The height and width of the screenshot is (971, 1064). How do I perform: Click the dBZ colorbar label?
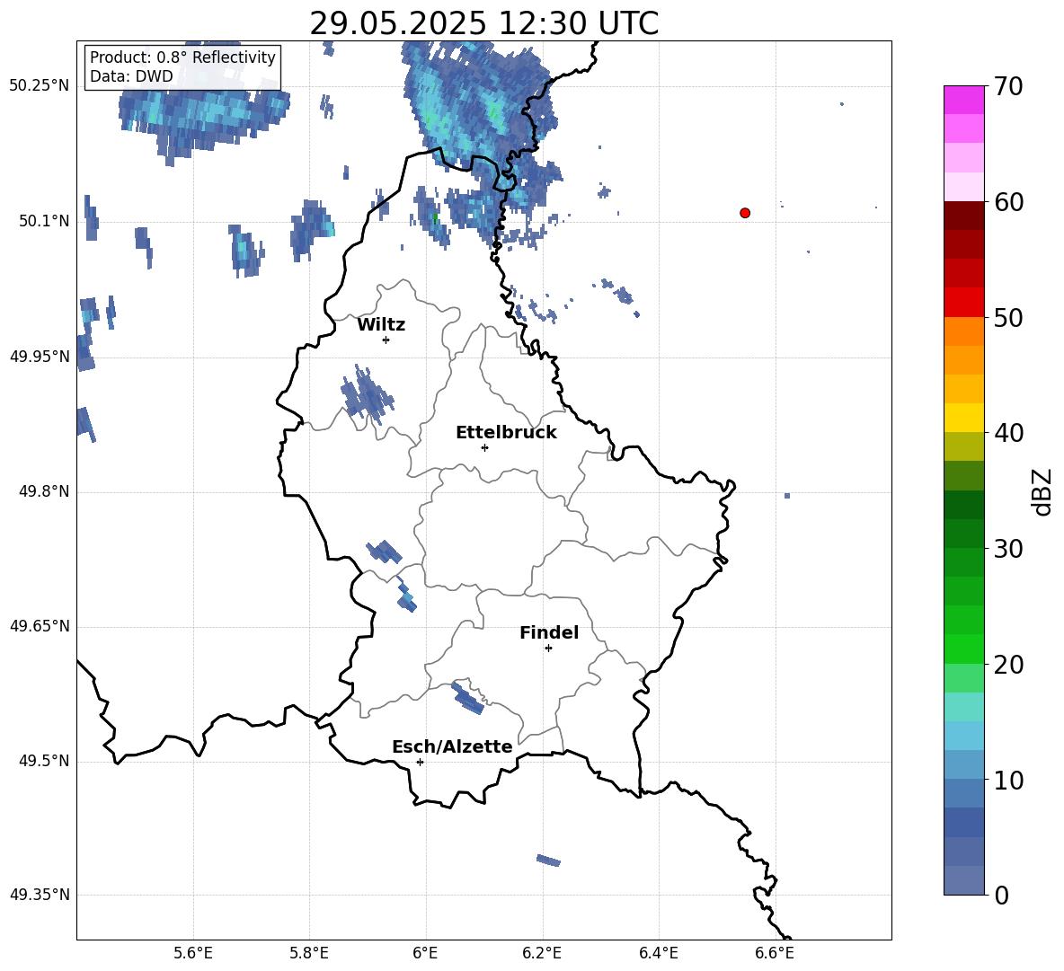click(x=1042, y=492)
